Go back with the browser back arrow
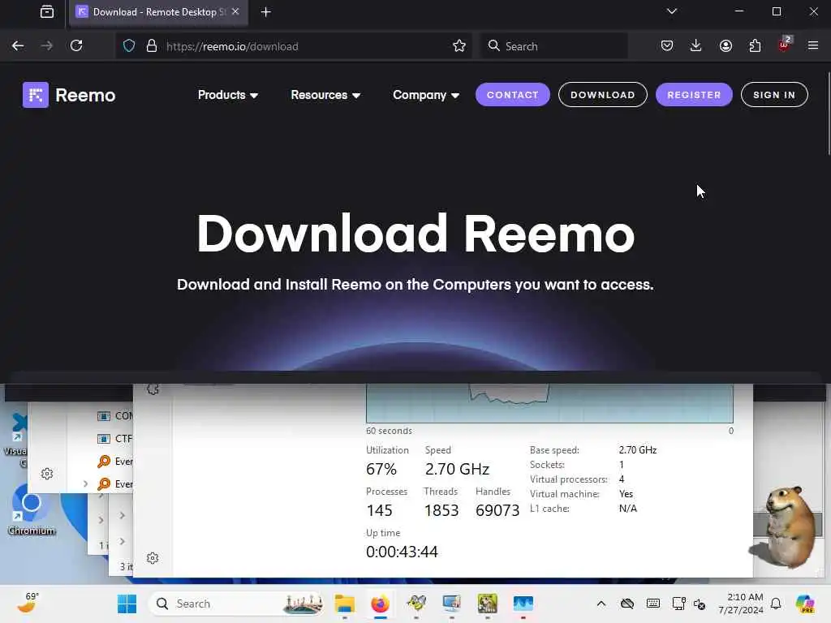This screenshot has width=831, height=623. coord(18,46)
